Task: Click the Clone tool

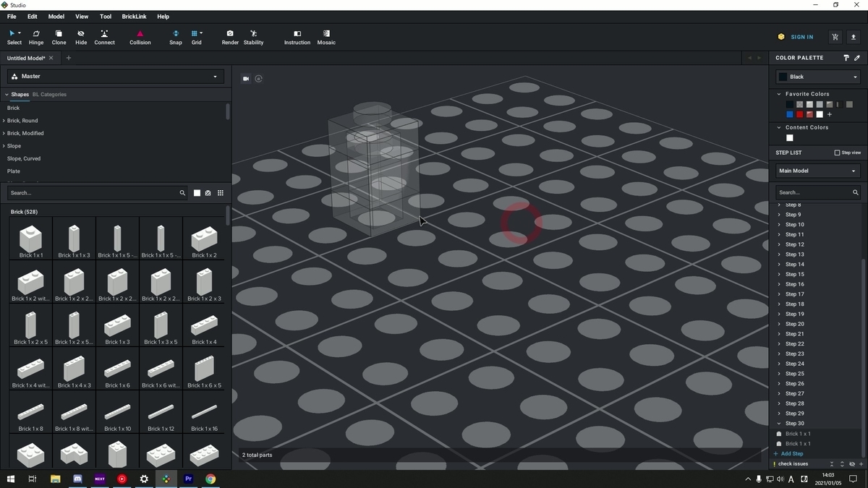Action: click(x=59, y=38)
